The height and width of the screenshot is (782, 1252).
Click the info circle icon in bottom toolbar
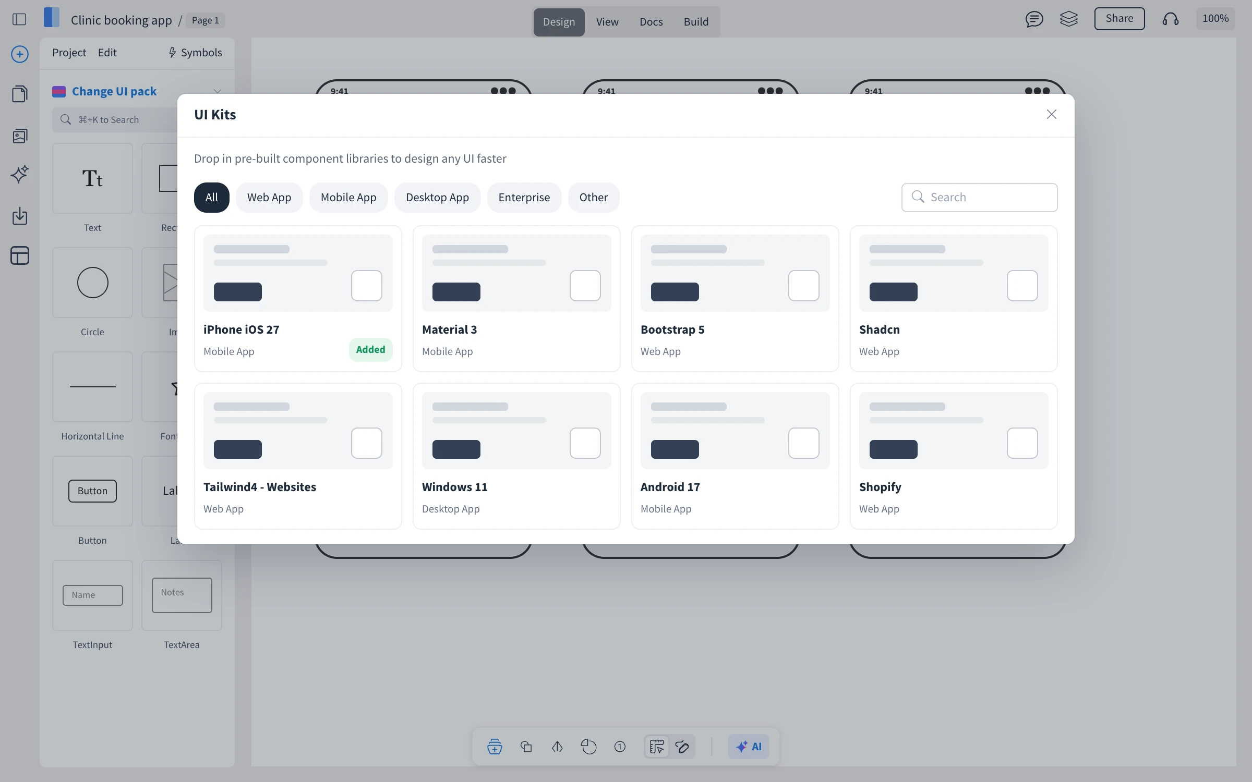pos(620,747)
